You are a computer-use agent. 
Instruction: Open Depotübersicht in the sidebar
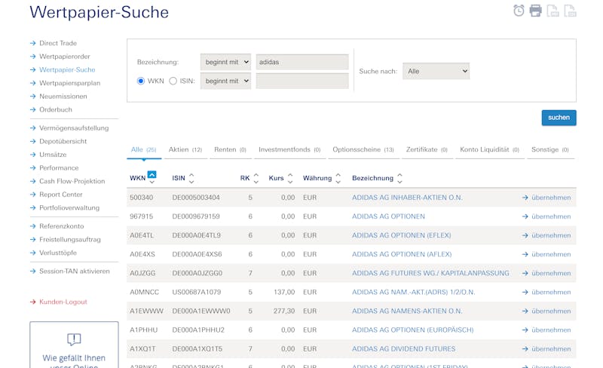[63, 141]
